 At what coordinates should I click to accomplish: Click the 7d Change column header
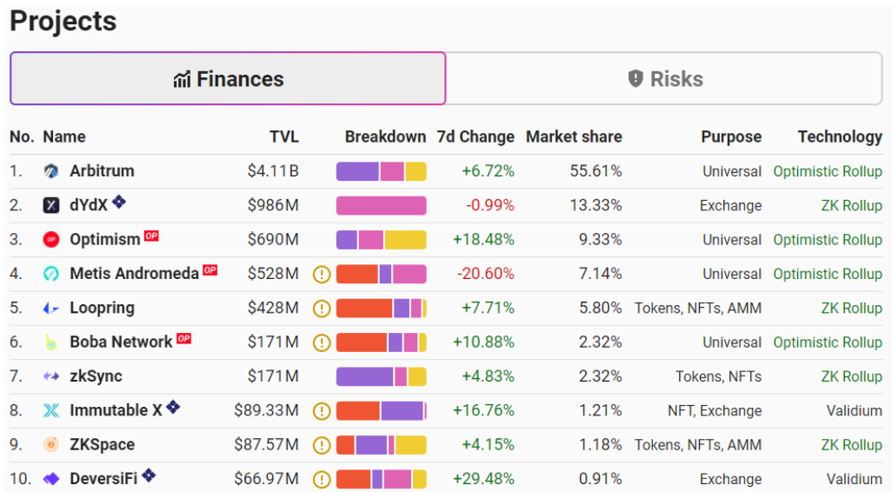[476, 136]
